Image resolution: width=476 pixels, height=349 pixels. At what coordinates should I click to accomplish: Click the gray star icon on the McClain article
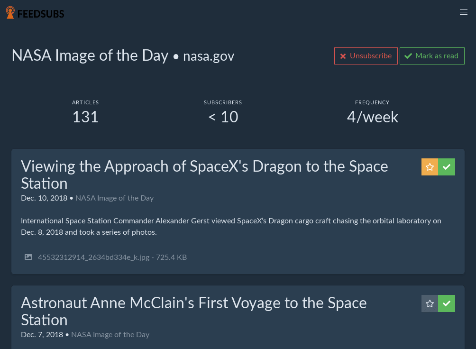click(x=430, y=303)
